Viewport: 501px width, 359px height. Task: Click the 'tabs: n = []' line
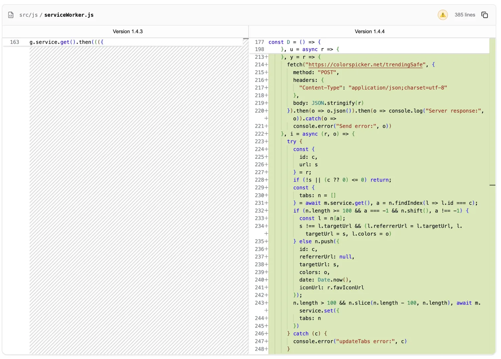click(317, 196)
